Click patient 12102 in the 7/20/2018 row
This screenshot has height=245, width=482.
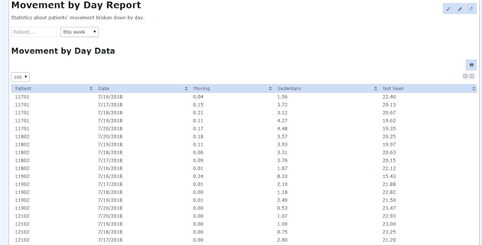(22, 216)
